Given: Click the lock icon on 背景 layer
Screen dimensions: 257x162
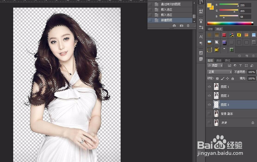Looking at the screenshot, I should click(253, 123).
